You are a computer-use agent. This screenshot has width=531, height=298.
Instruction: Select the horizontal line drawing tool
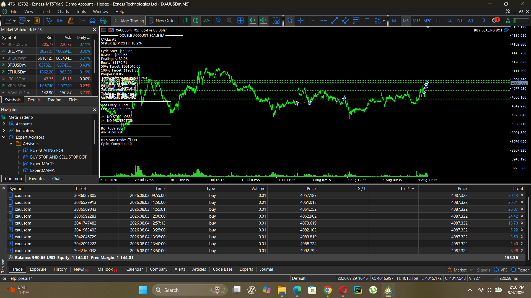coord(323,20)
